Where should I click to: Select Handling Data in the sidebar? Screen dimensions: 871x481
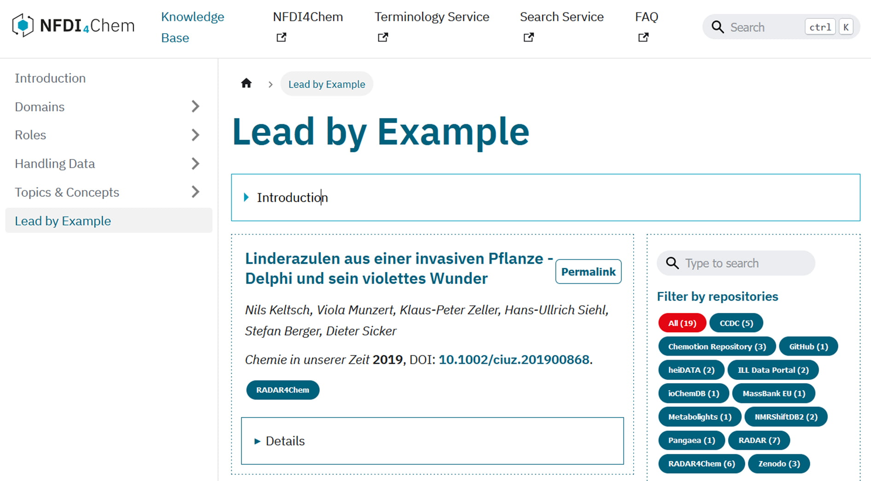click(x=55, y=164)
